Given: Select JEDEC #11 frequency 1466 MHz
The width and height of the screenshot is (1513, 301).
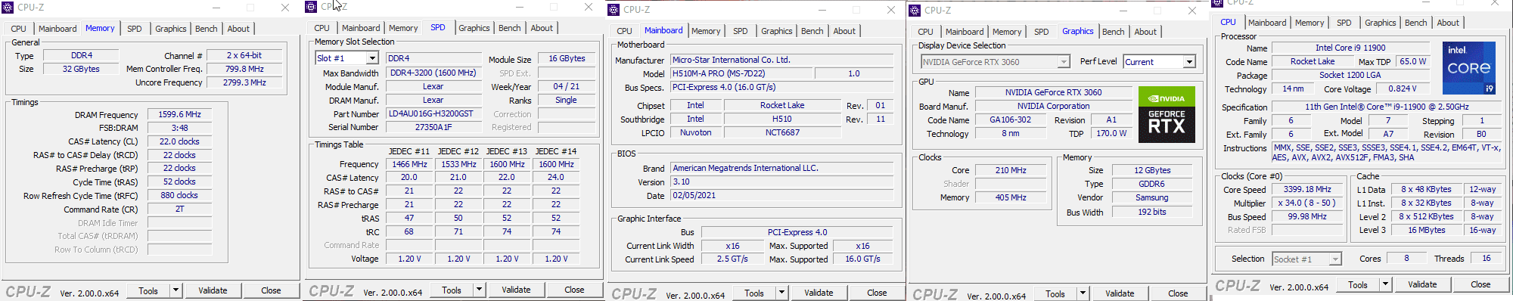Looking at the screenshot, I should (409, 163).
